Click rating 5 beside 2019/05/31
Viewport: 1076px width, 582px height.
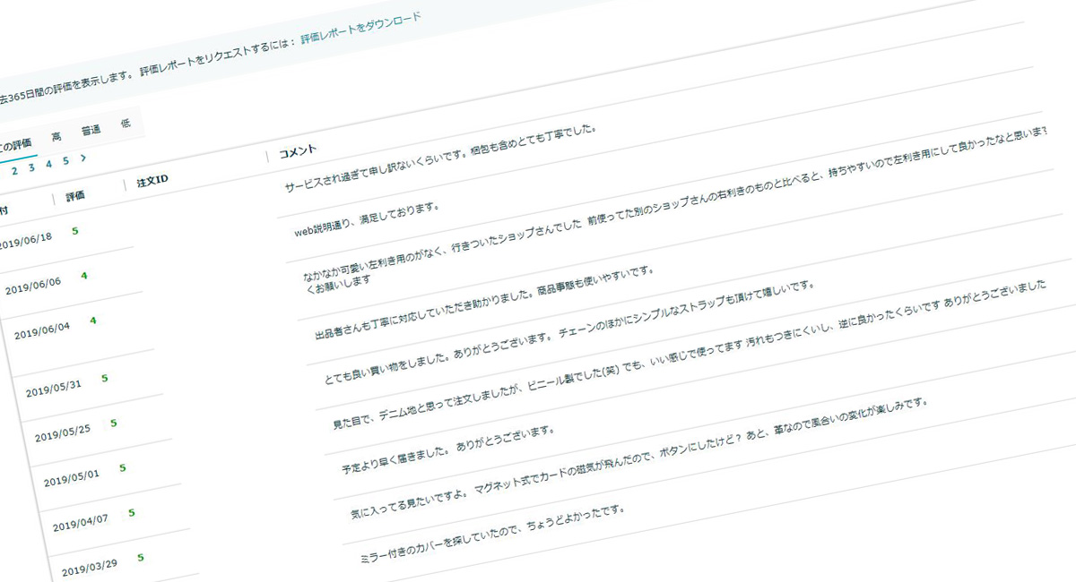104,379
